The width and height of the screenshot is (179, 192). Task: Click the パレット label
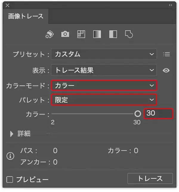34,100
